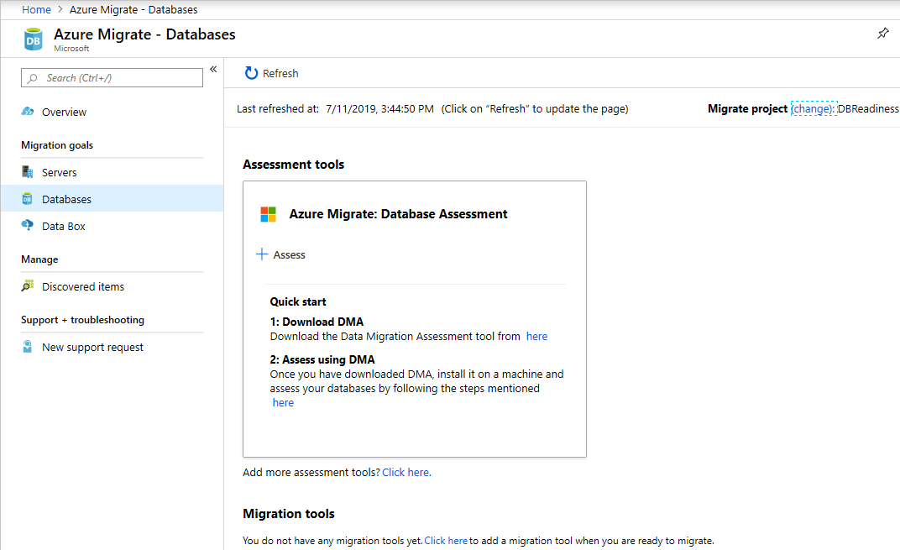The height and width of the screenshot is (550, 900).
Task: Click the '1: Download DMA' step title
Action: tap(317, 322)
